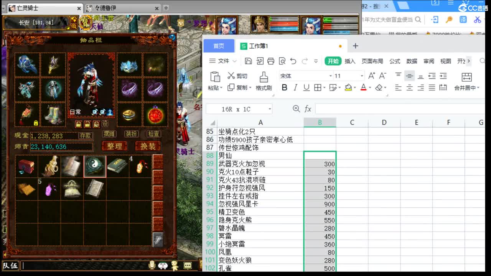491x276 pixels.
Task: Undo the last spreadsheet action
Action: 293,61
